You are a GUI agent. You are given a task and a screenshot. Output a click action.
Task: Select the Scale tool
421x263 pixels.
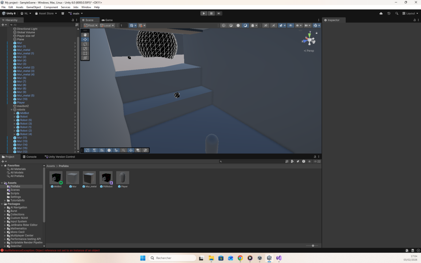[85, 49]
